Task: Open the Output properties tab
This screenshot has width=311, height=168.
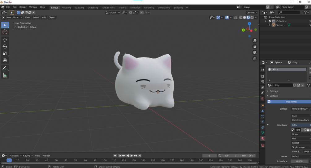Action: click(263, 82)
